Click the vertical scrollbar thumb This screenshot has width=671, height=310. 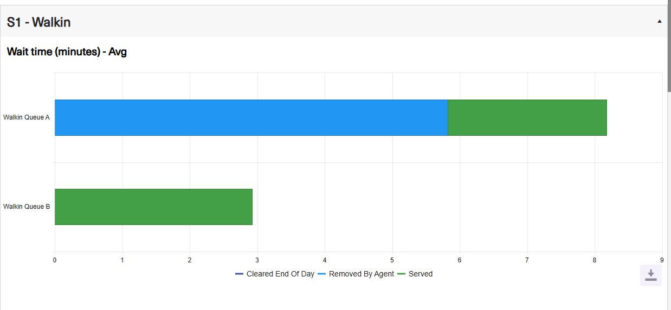(669, 46)
